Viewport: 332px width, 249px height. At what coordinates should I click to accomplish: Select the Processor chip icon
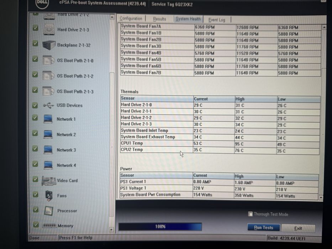(48, 211)
